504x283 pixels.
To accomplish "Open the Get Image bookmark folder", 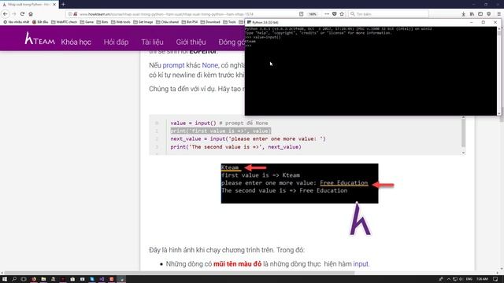I will tap(143, 22).
